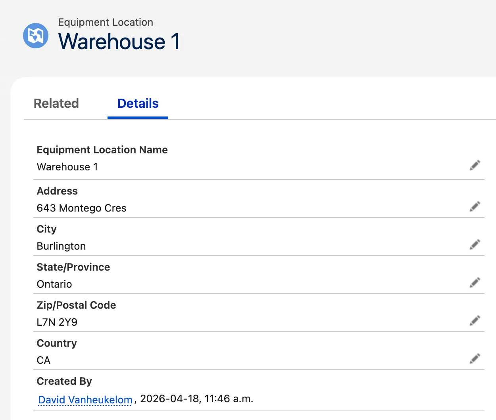This screenshot has height=420, width=496.
Task: Click the Created By label
Action: coord(64,381)
